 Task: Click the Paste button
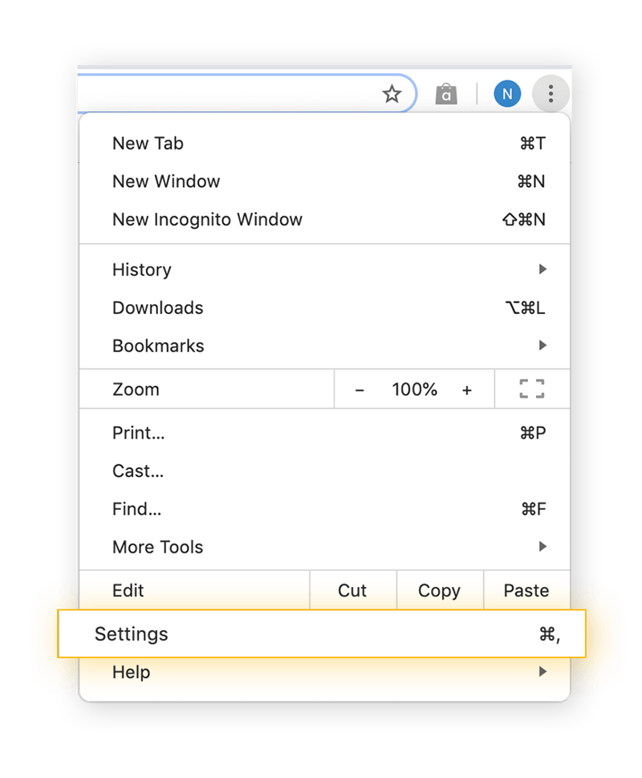526,590
